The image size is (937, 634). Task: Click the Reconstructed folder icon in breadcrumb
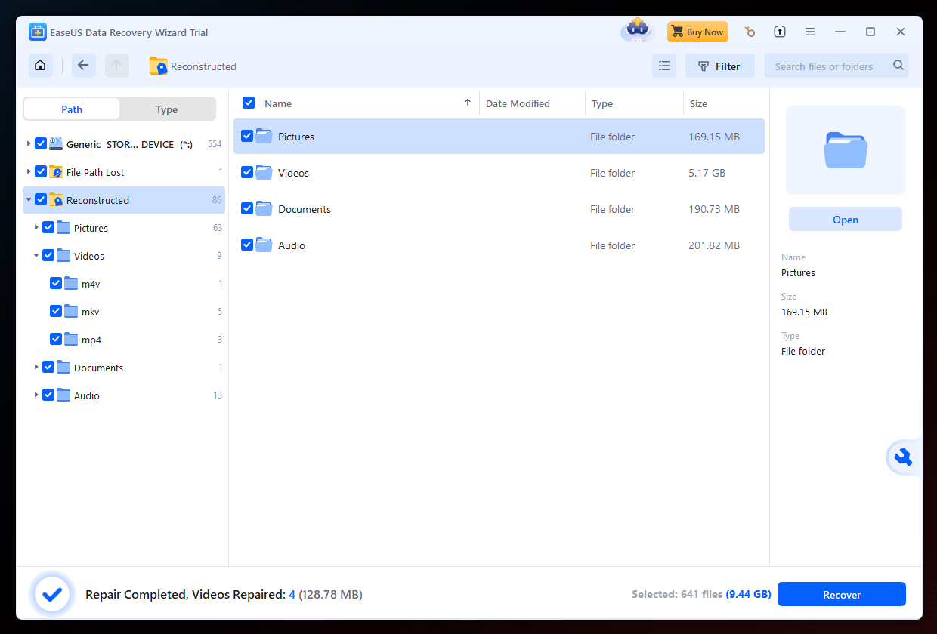click(x=158, y=66)
